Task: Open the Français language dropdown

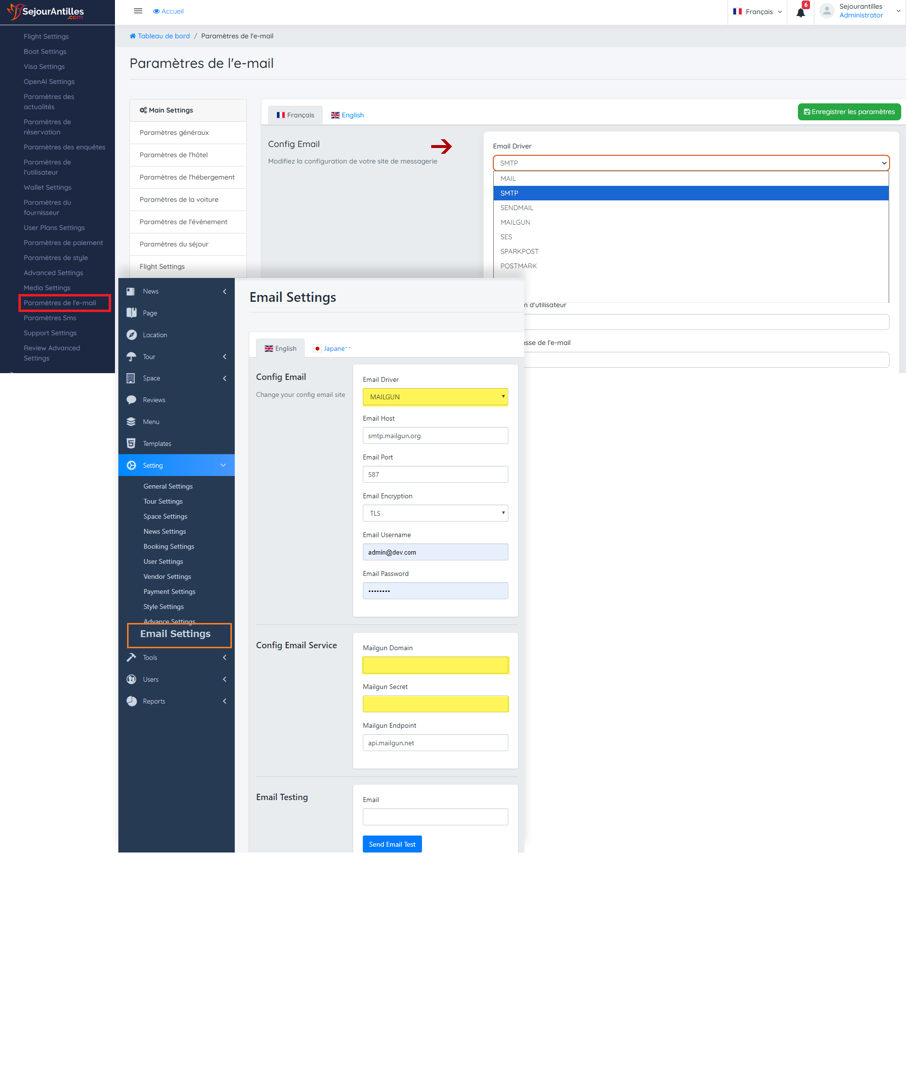Action: click(x=757, y=12)
